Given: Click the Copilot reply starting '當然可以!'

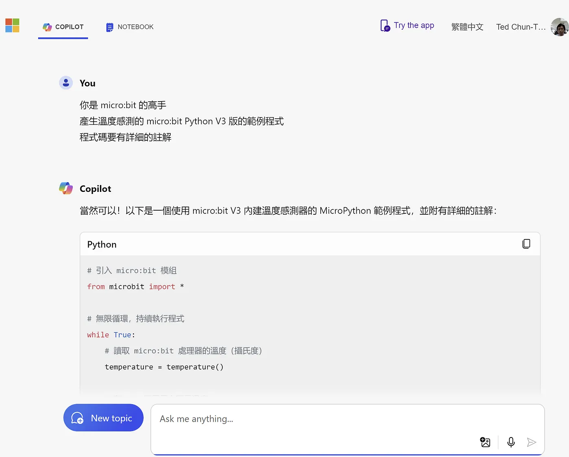Looking at the screenshot, I should (x=288, y=211).
